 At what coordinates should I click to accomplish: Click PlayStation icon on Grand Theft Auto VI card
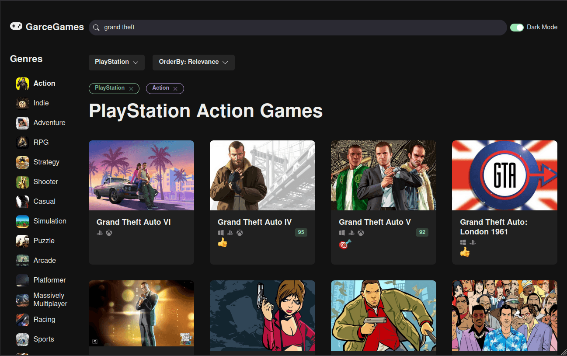tap(100, 233)
